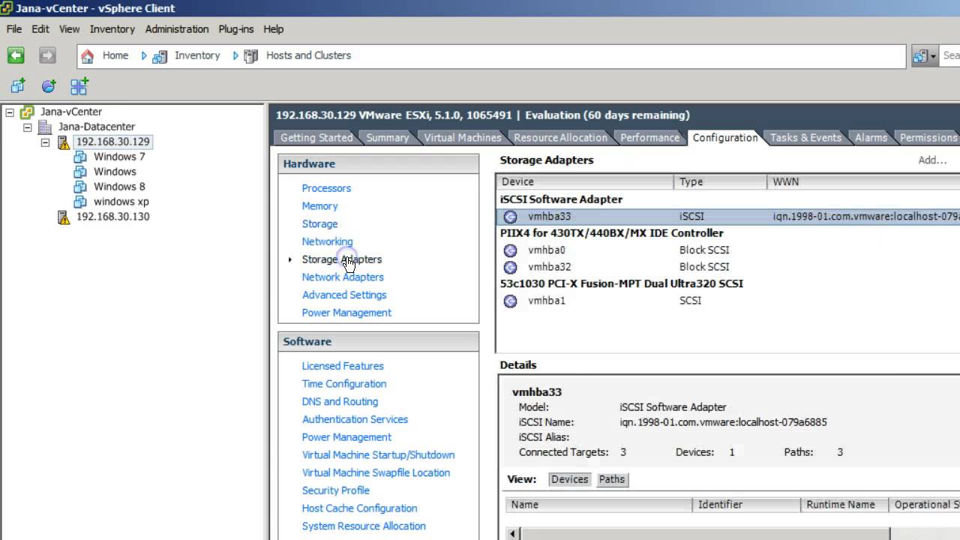Open the Administration menu

177,29
